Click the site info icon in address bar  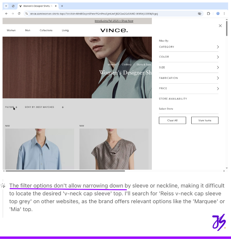pos(27,14)
